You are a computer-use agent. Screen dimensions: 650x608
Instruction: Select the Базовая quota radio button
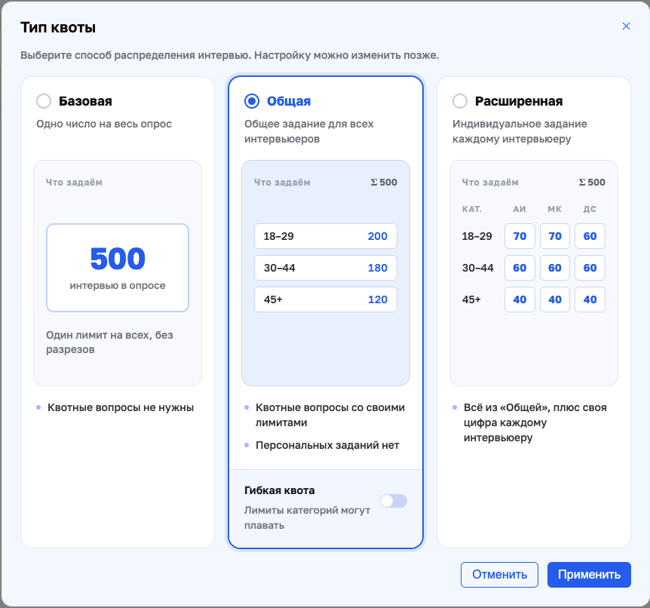pyautogui.click(x=44, y=101)
